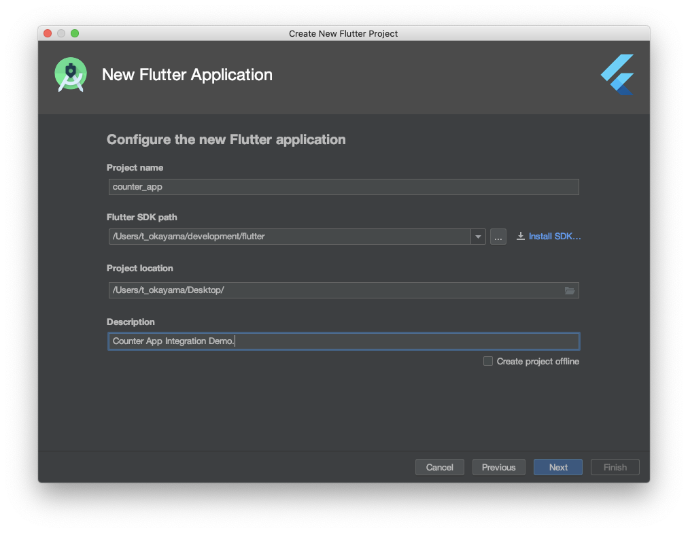Click the 'Configure the new Flutter application' heading

pos(226,139)
